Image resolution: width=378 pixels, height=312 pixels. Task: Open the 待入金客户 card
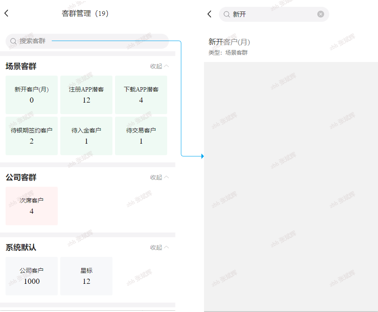pos(86,136)
